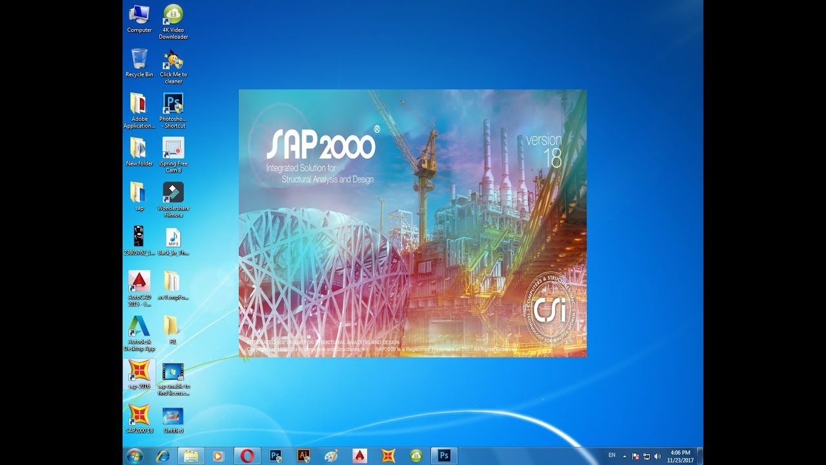Select the .veTempFo folder icon
The height and width of the screenshot is (465, 826).
tap(173, 285)
